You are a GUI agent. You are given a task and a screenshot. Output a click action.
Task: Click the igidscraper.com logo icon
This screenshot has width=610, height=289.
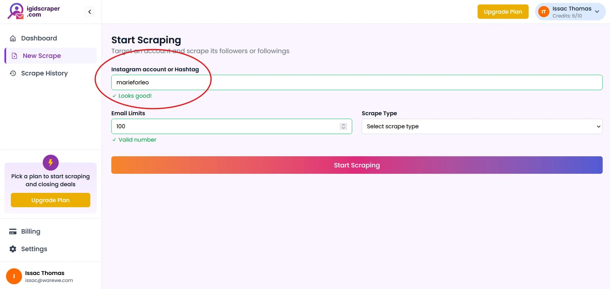click(16, 11)
